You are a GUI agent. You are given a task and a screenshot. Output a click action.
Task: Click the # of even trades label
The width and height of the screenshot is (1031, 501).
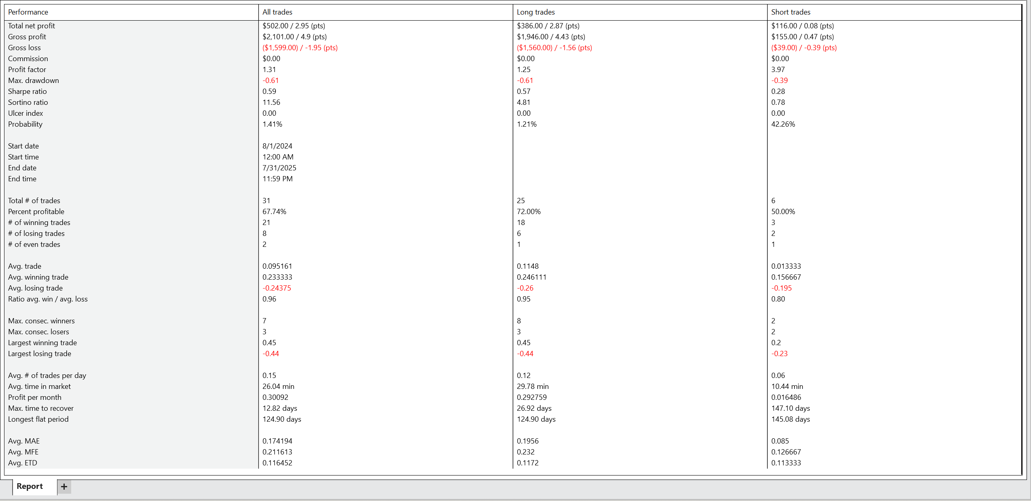(x=34, y=244)
